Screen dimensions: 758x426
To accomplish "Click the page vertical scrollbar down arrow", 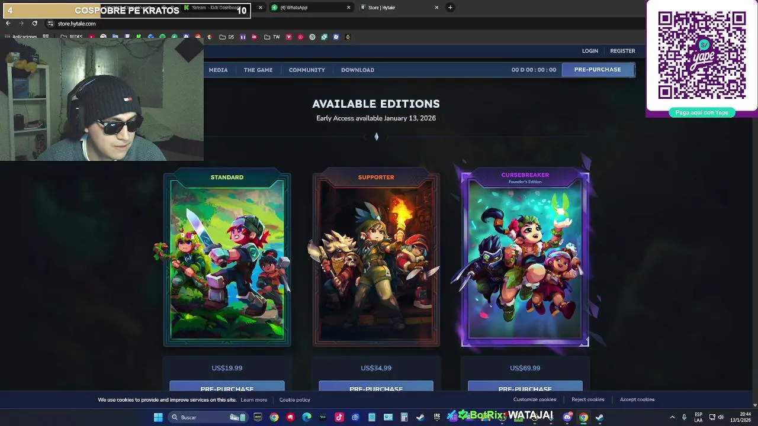I will [755, 405].
